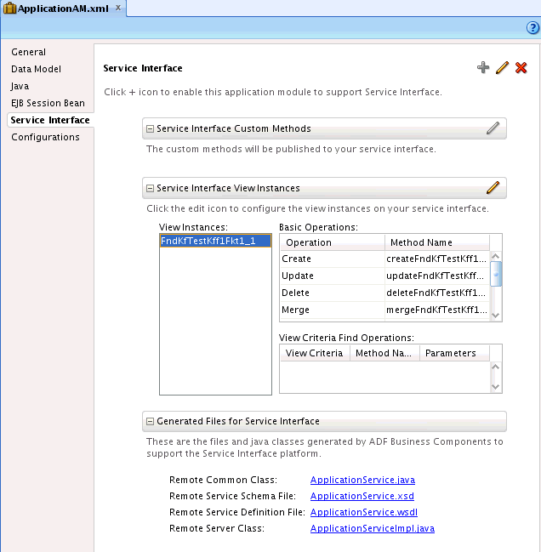
Task: Open ApplicationServiceImpl.java link
Action: click(x=373, y=529)
